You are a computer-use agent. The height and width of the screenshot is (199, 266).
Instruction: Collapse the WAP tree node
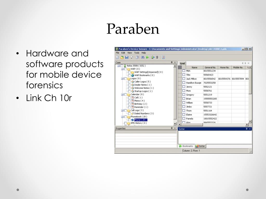pyautogui.click(x=122, y=69)
